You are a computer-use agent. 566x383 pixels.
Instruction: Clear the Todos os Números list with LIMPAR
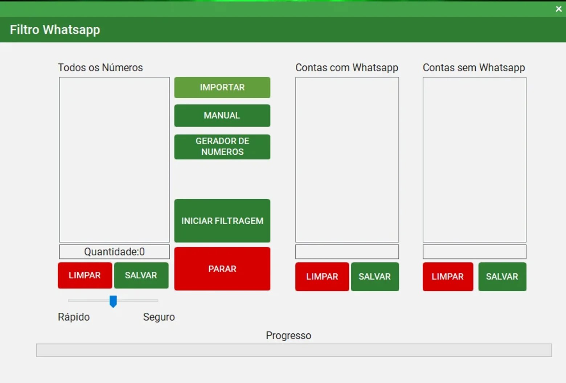point(85,275)
